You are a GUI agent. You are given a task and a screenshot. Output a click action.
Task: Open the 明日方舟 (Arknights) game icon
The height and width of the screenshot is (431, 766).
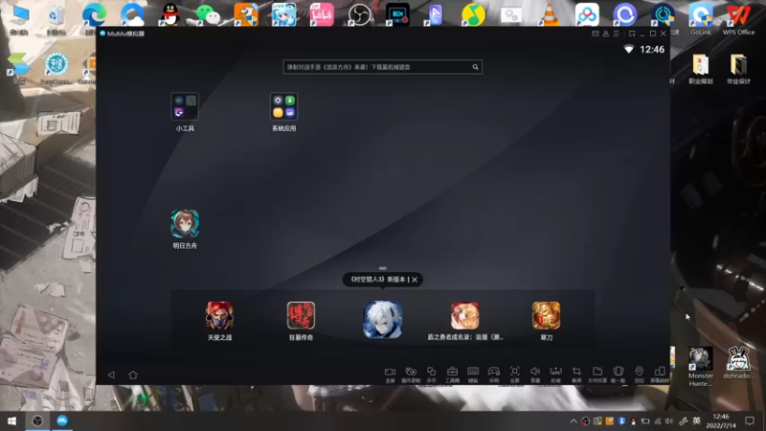click(185, 224)
